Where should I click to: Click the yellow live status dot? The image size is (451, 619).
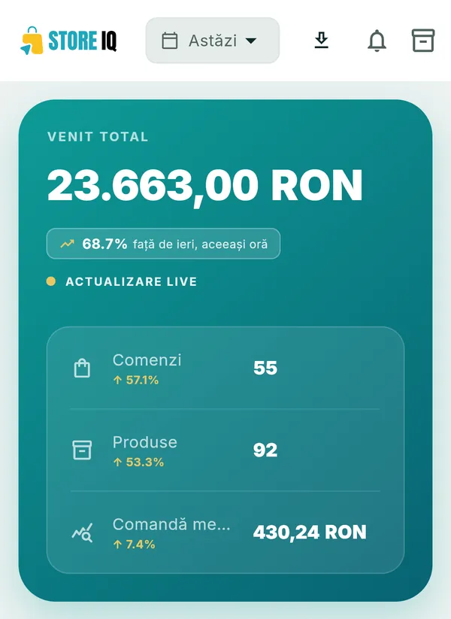click(51, 281)
